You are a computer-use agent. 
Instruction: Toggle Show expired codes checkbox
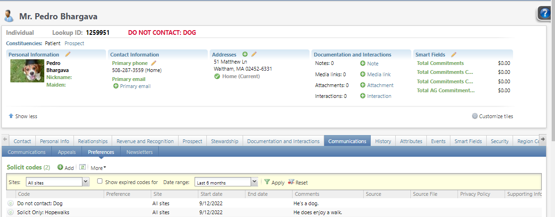(100, 182)
